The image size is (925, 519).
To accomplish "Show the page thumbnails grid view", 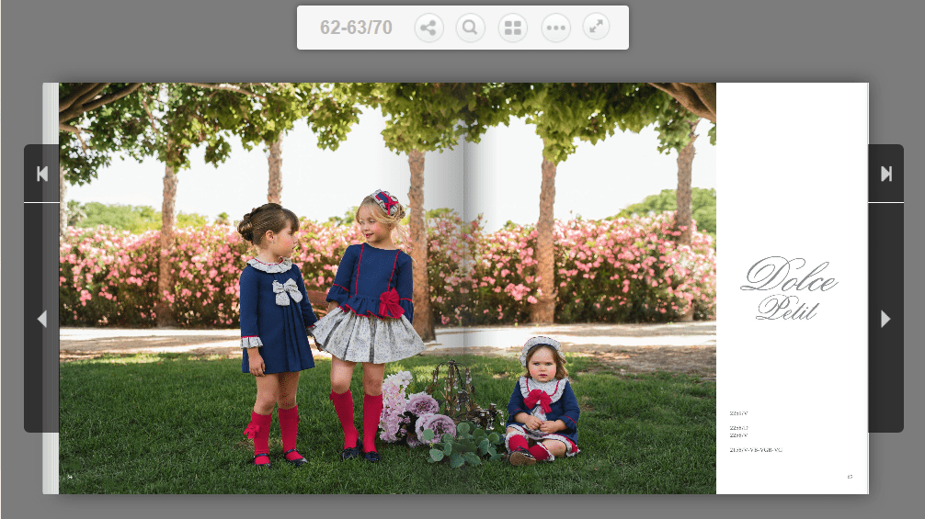I will point(513,28).
